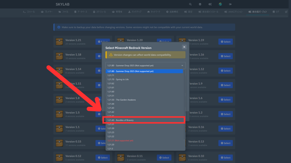Click Select for Version 0.16
The height and width of the screenshot is (163, 291).
tap(225, 129)
